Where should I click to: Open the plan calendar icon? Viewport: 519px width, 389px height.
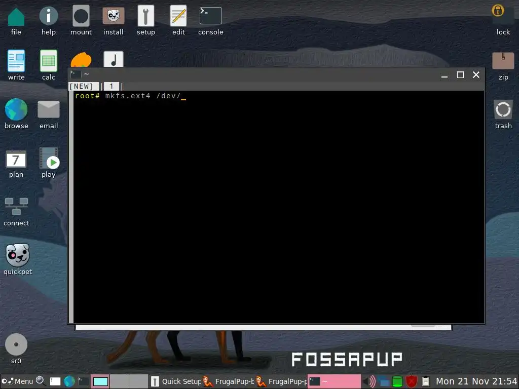click(x=16, y=159)
